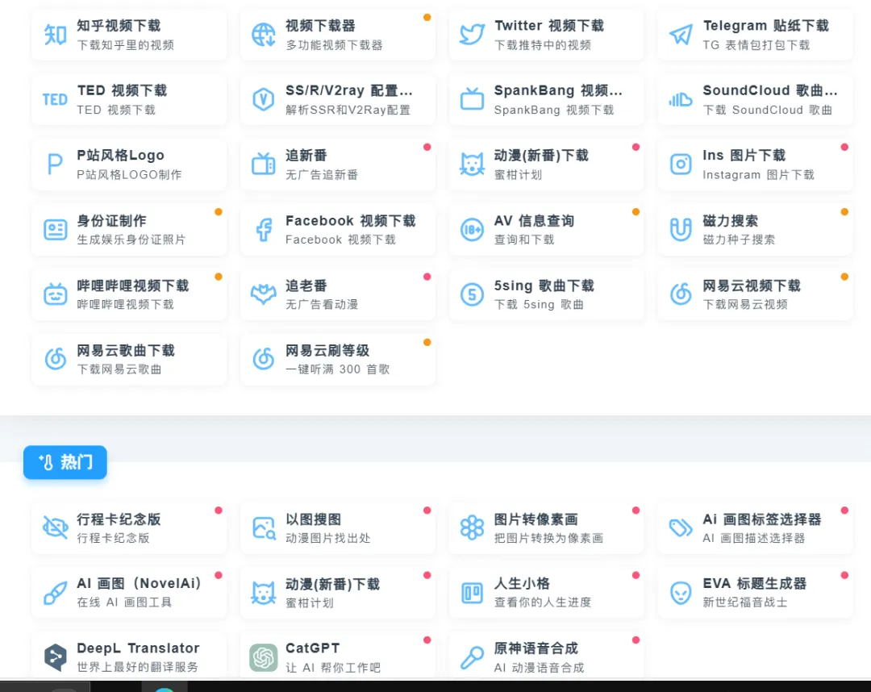Click the globe download icon of 视频下载器
Screen dimensions: 871x692
pos(263,35)
